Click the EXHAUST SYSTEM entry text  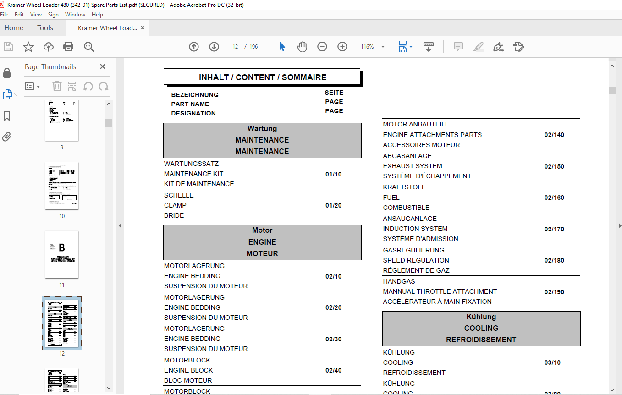[x=413, y=166]
